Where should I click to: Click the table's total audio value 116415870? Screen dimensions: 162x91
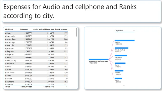click(x=49, y=87)
